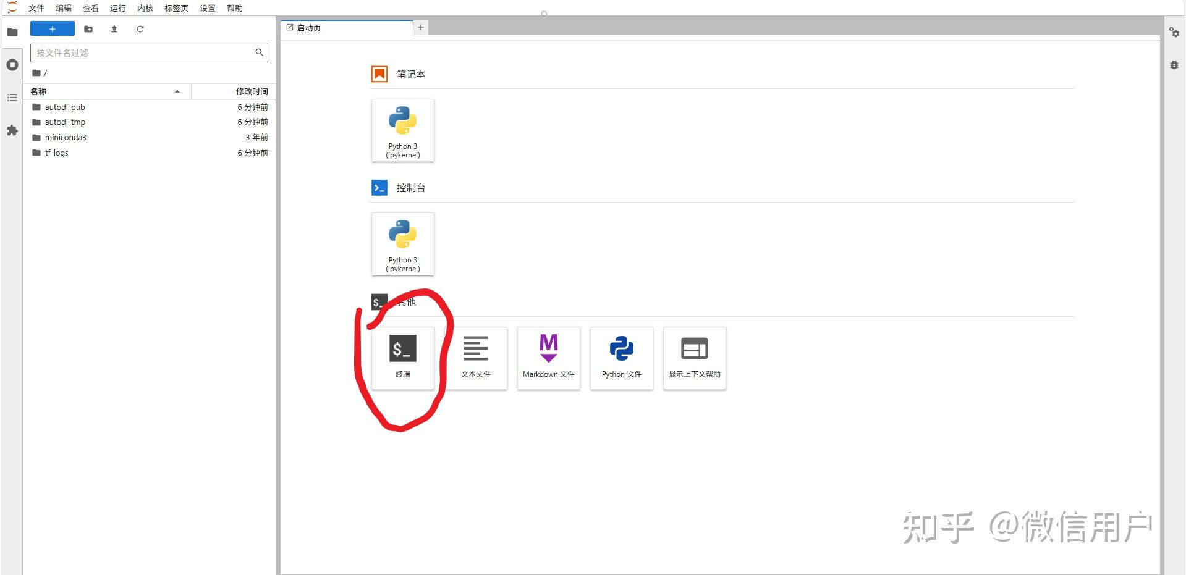Screen dimensions: 1186x575
Task: Focus the file name filter input
Action: pyautogui.click(x=149, y=52)
